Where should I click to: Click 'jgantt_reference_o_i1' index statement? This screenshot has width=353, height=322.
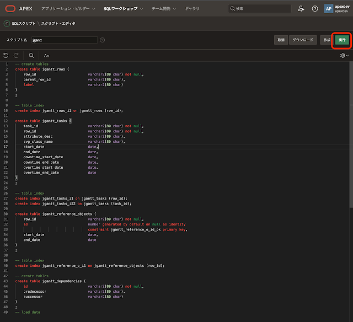(x=90, y=266)
